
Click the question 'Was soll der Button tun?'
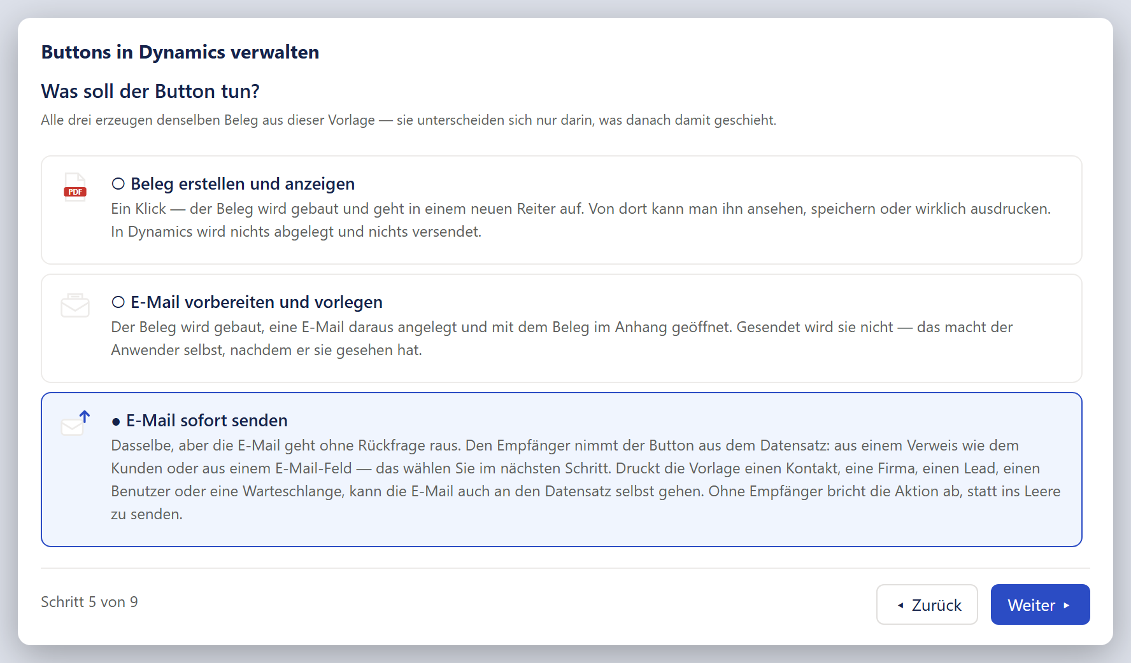pos(150,92)
